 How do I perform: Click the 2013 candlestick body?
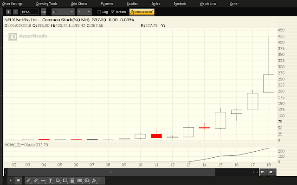[188, 132]
